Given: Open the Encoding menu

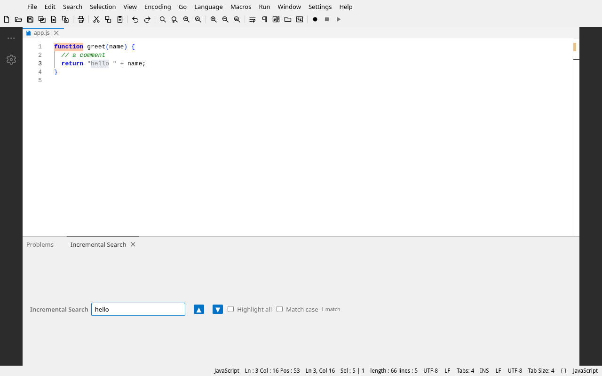Looking at the screenshot, I should (158, 7).
